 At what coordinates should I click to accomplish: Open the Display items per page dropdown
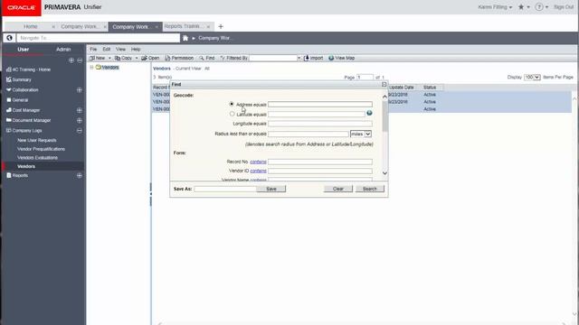tap(533, 78)
